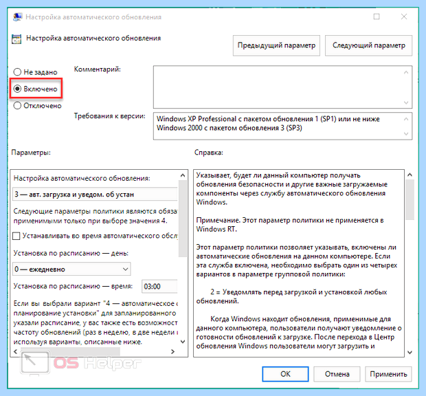Click the parameters pane horizontal scrollbar thumb

(x=70, y=351)
